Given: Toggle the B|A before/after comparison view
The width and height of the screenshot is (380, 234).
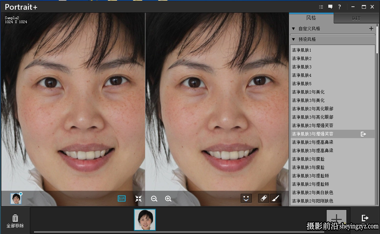Looking at the screenshot, I should (122, 199).
